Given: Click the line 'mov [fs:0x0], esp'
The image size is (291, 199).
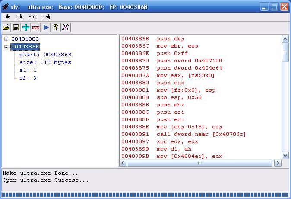Looking at the screenshot, I should tap(168, 90).
